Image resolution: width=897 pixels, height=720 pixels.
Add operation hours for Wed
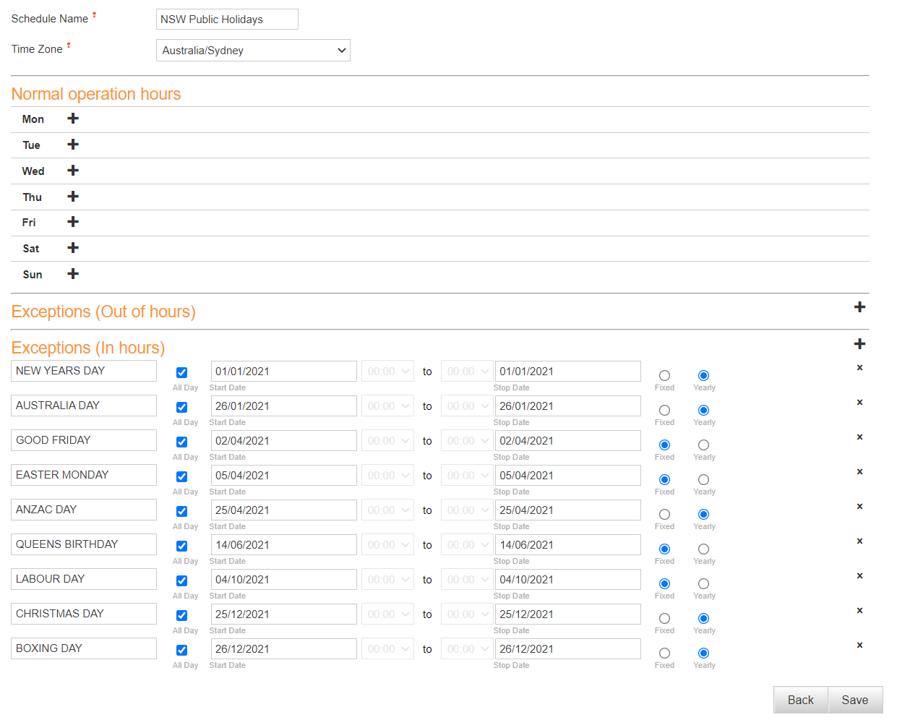pos(73,171)
